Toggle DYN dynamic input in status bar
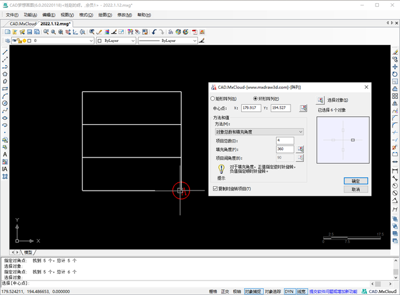 click(x=289, y=291)
